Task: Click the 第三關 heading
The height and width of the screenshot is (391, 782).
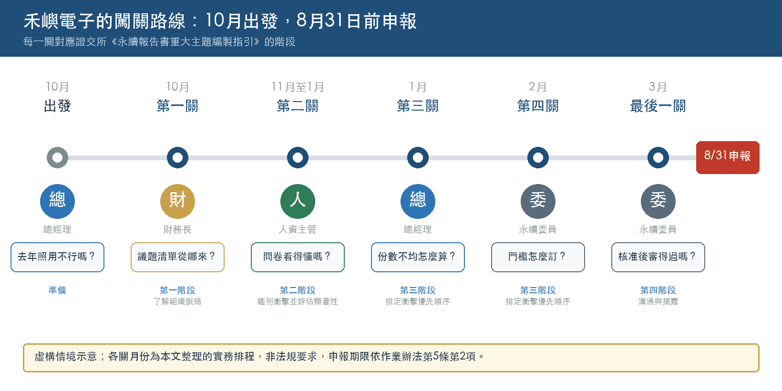Action: 418,106
